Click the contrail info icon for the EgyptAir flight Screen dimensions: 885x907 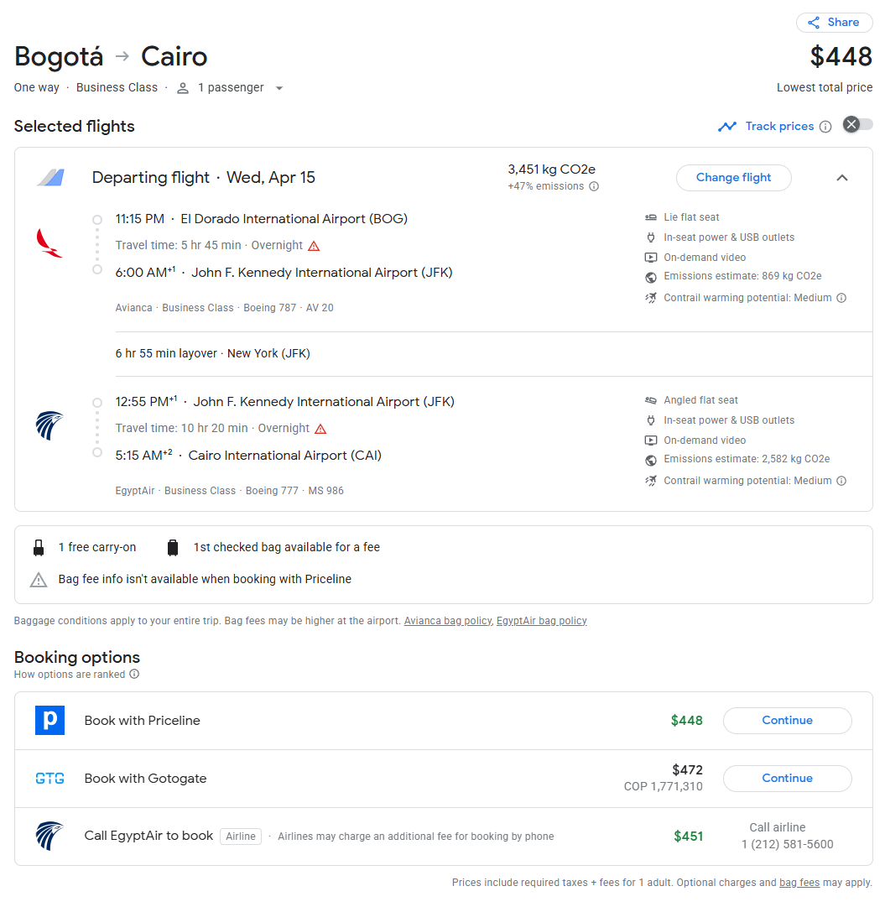(841, 481)
